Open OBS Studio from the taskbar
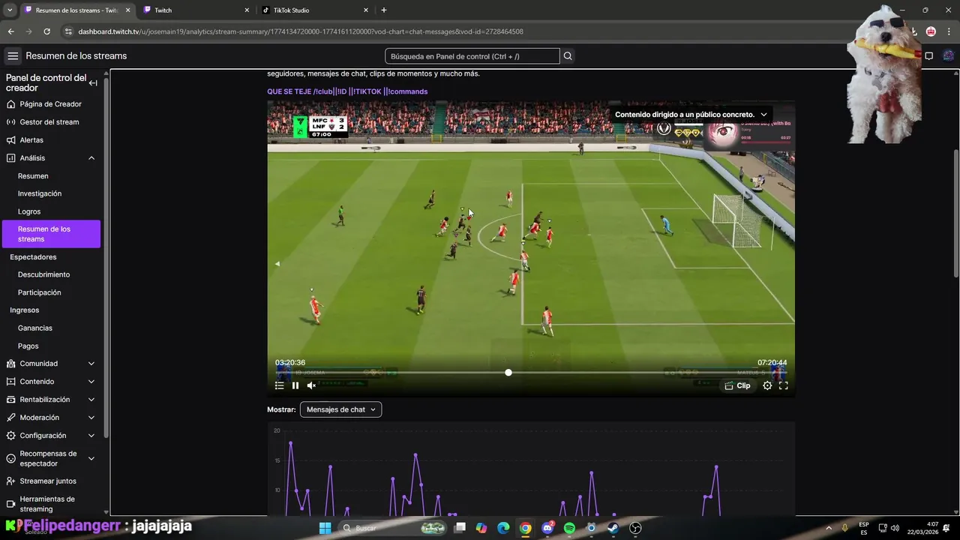Viewport: 960px width, 540px height. coord(635,528)
